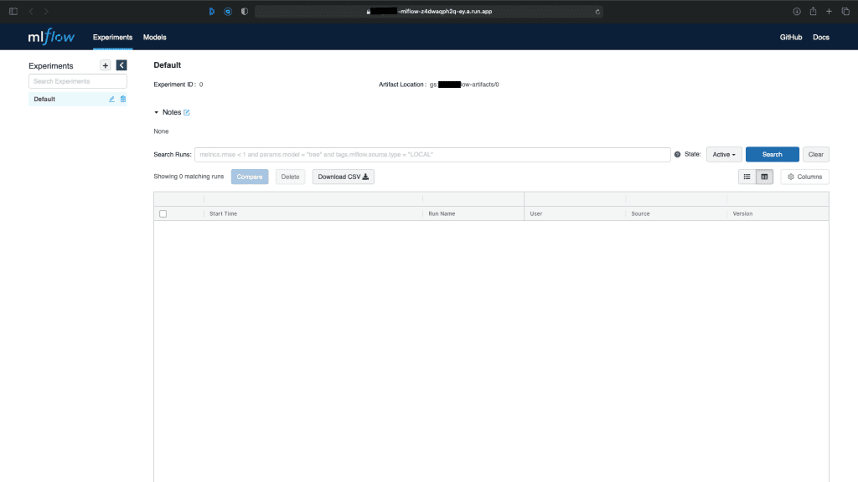This screenshot has width=858, height=482.
Task: Click the pencil icon to rename Default experiment
Action: click(112, 99)
